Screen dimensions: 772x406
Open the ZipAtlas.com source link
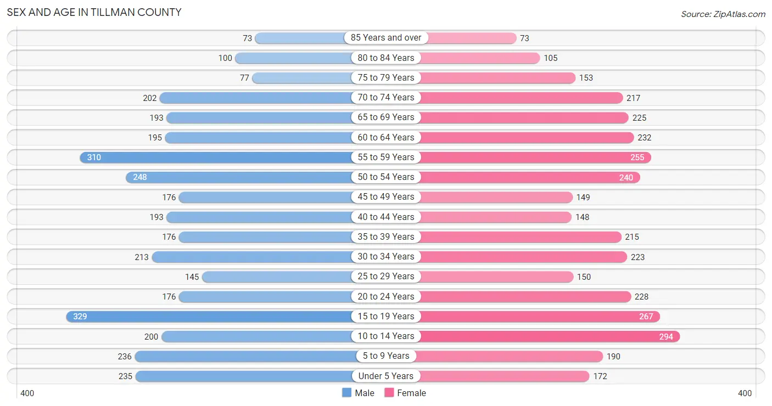723,14
